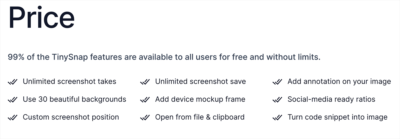Select the Custom screenshot position text

point(71,117)
